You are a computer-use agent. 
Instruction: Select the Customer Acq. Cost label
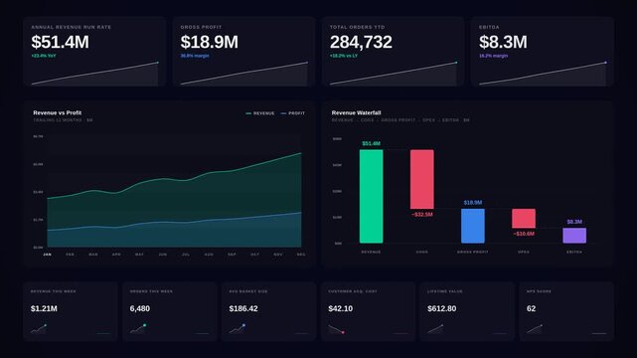point(353,291)
